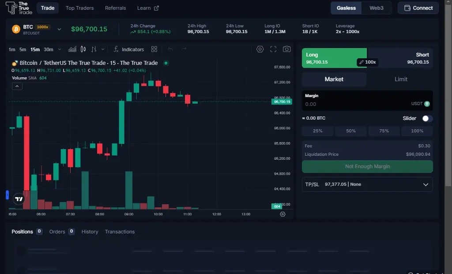Edit leverage via 100x pencil badge
Viewport: 452px width, 274px height.
click(x=367, y=62)
